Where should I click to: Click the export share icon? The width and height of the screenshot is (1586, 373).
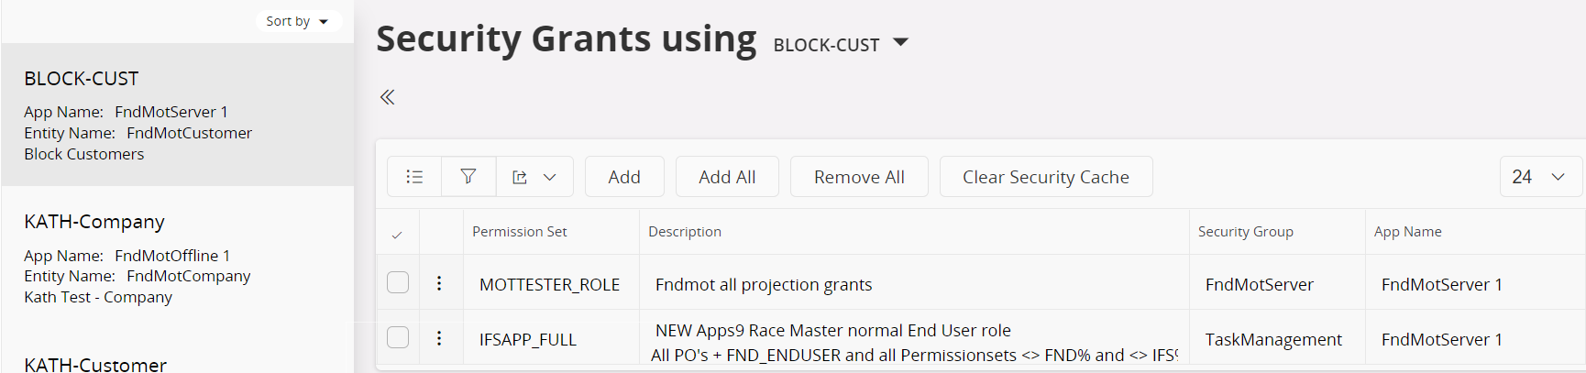point(520,177)
